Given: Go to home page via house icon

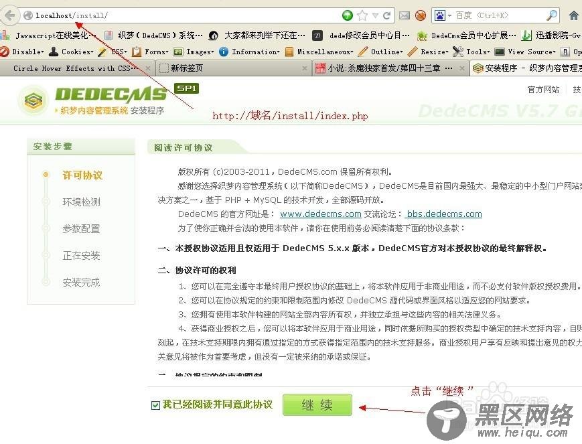Looking at the screenshot, I should pos(574,15).
